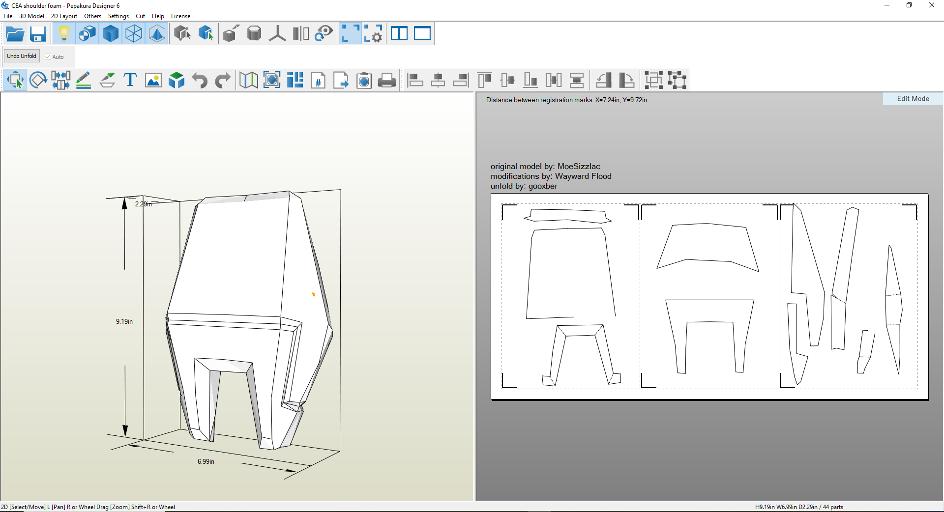The image size is (944, 512).
Task: Click the Insert image tool
Action: tap(153, 80)
